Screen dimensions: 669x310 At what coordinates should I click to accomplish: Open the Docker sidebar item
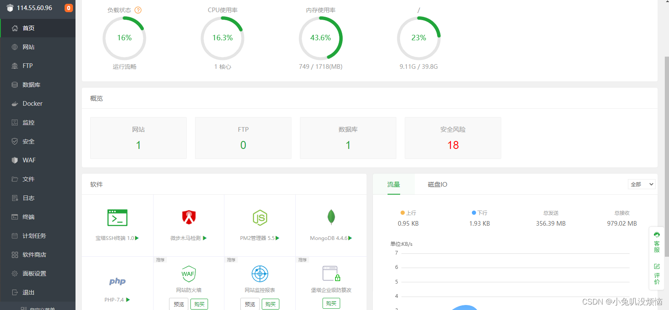click(x=38, y=104)
